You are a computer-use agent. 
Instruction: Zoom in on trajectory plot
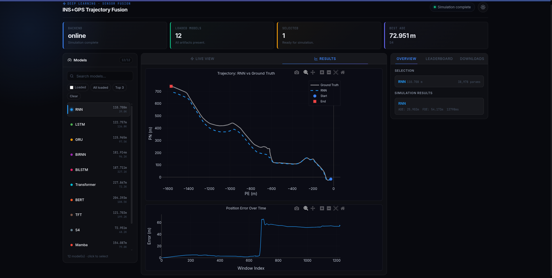point(322,73)
